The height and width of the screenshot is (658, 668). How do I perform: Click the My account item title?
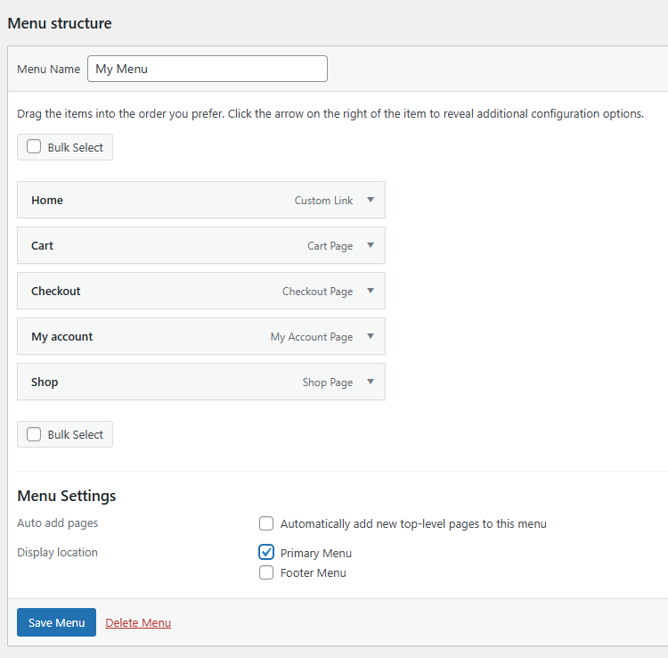coord(62,337)
